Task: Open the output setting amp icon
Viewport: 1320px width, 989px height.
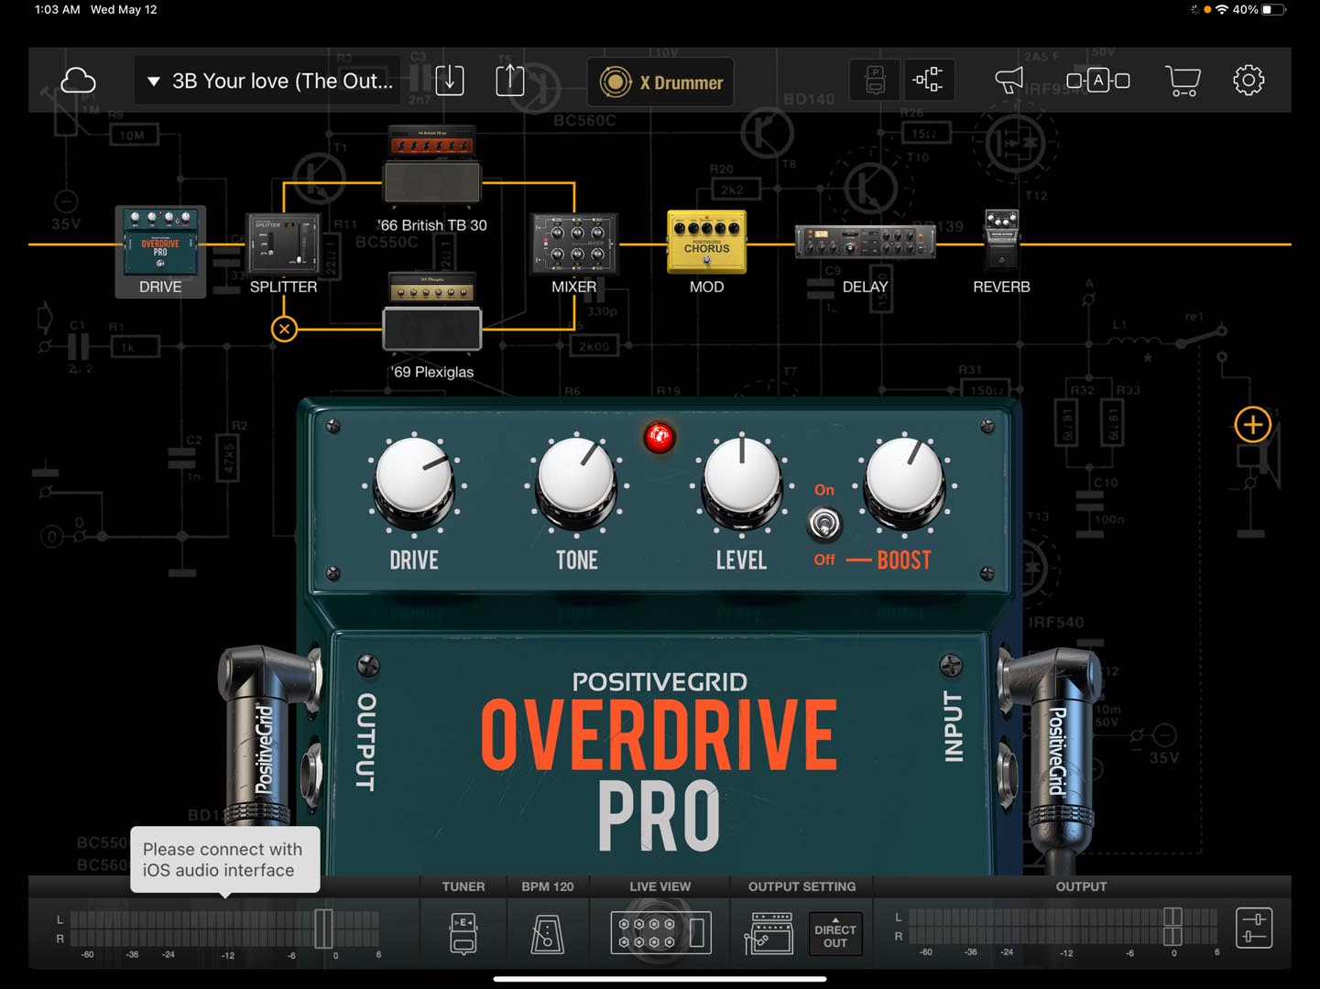Action: tap(769, 933)
